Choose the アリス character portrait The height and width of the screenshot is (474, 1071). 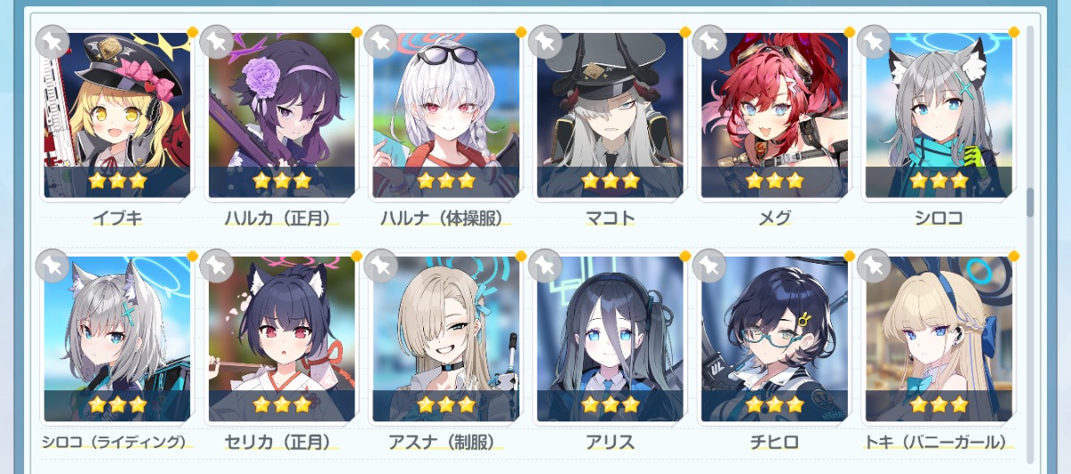[x=610, y=339]
